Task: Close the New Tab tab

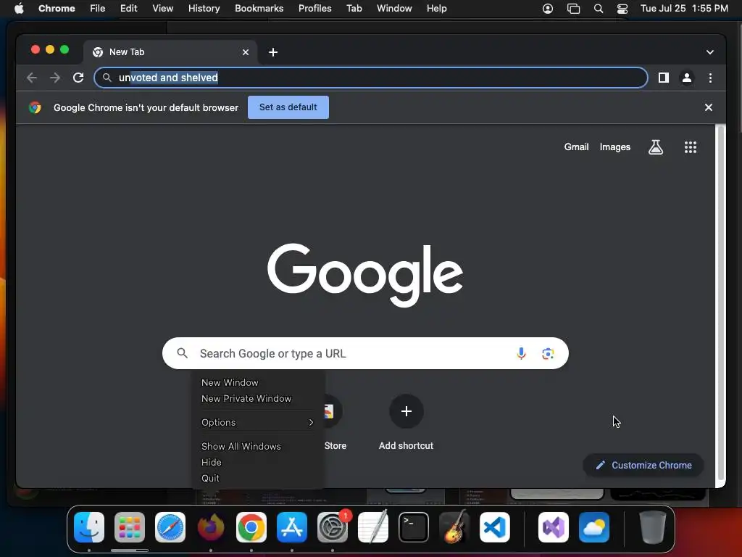Action: (246, 52)
